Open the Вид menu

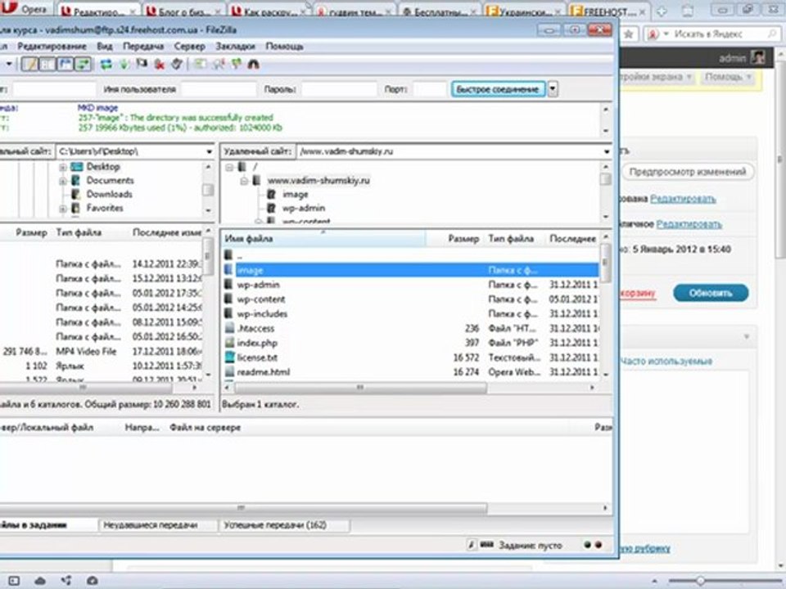pos(104,46)
